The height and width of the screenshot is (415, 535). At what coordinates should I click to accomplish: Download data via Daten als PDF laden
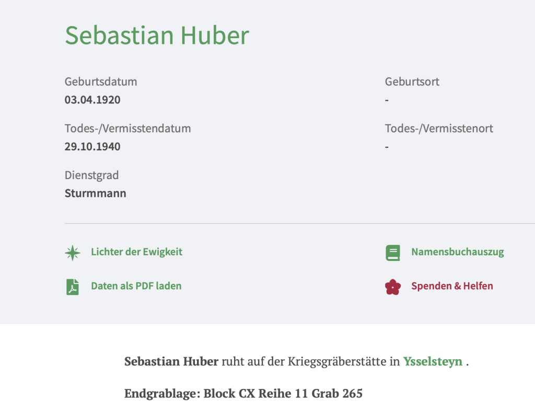pos(136,286)
